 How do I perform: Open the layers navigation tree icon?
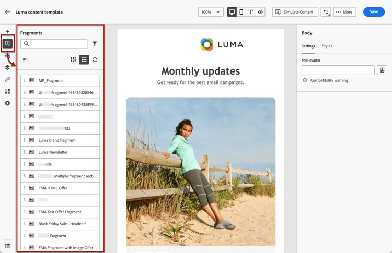tap(7, 67)
